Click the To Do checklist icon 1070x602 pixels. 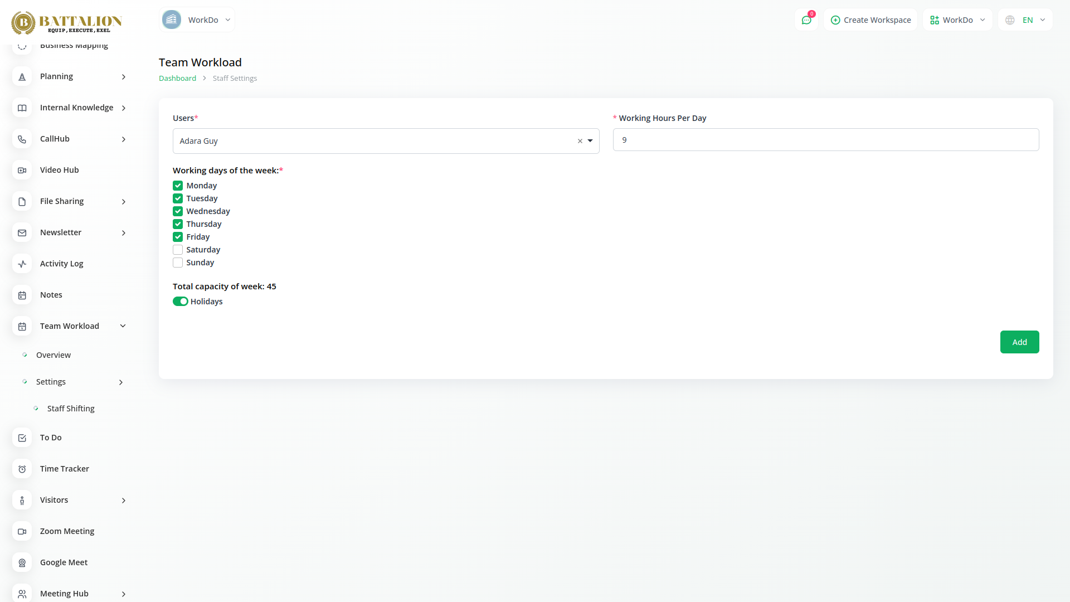(x=22, y=438)
